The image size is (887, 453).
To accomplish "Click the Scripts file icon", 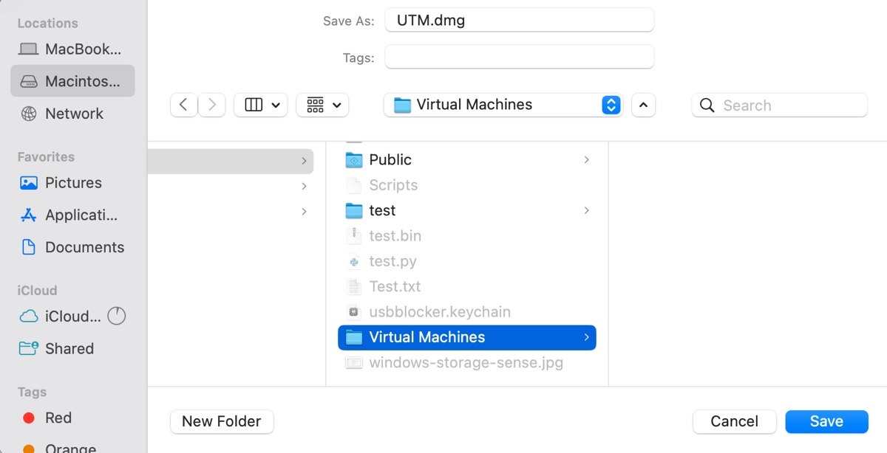I will pyautogui.click(x=354, y=185).
